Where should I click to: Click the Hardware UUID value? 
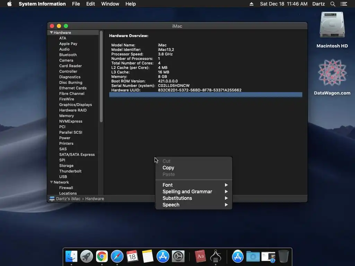200,90
